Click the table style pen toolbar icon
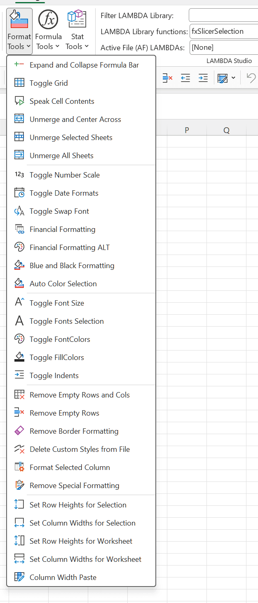The image size is (258, 603). click(223, 78)
